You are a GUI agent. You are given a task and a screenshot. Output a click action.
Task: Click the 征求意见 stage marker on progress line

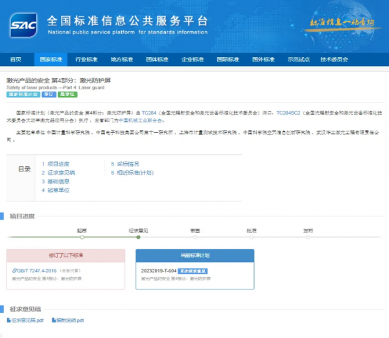coord(139,237)
